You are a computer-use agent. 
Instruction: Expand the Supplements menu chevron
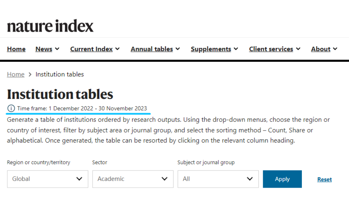(236, 49)
